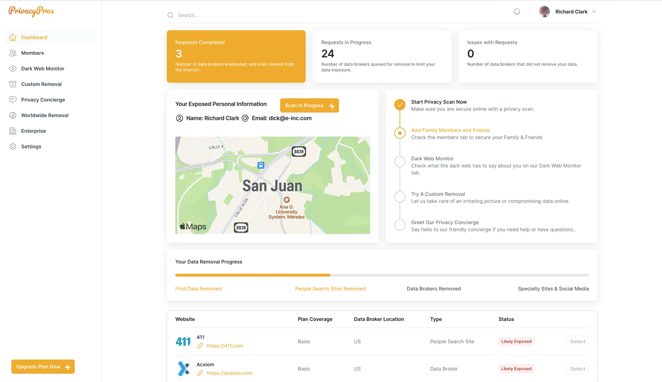
Task: Open the https://acxiom.com link
Action: coord(229,373)
